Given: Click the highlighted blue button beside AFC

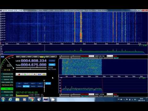Looking at the screenshot, I should click(48, 84).
